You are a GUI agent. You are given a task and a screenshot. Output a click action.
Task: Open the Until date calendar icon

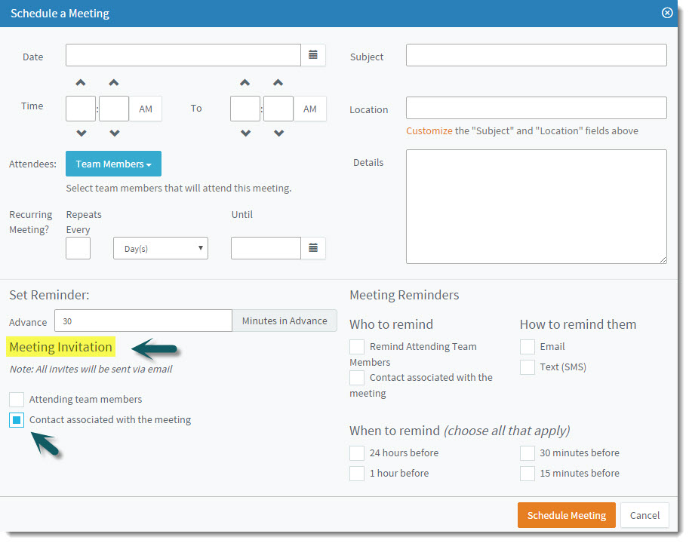coord(313,248)
